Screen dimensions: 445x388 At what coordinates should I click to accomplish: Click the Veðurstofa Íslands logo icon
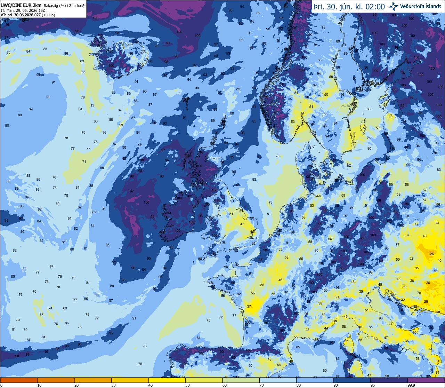(393, 6)
